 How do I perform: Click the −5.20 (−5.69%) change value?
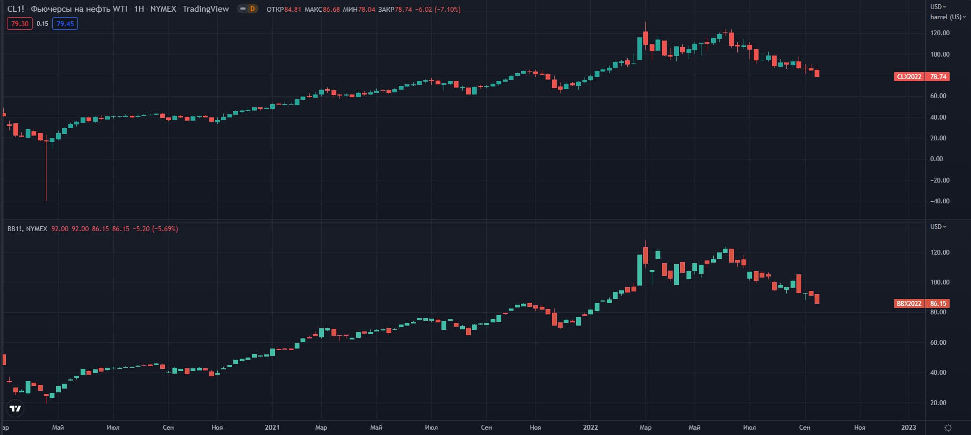155,228
